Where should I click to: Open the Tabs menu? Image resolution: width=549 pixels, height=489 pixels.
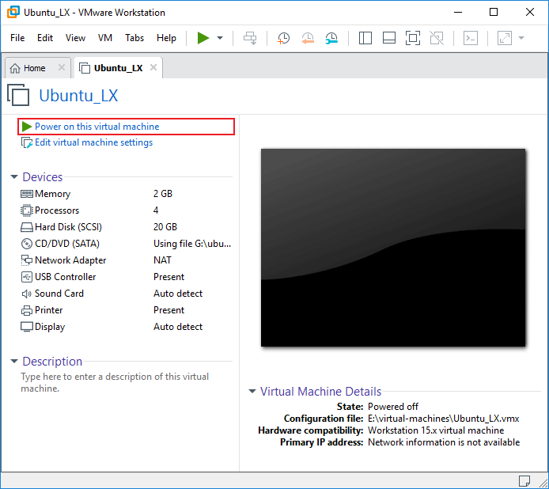134,38
